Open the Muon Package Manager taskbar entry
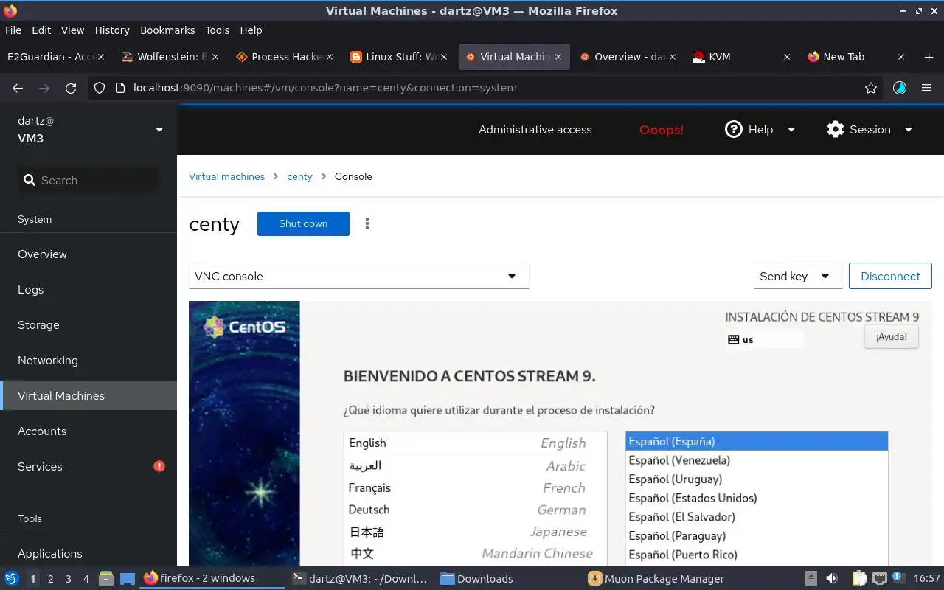944x590 pixels. click(x=654, y=578)
